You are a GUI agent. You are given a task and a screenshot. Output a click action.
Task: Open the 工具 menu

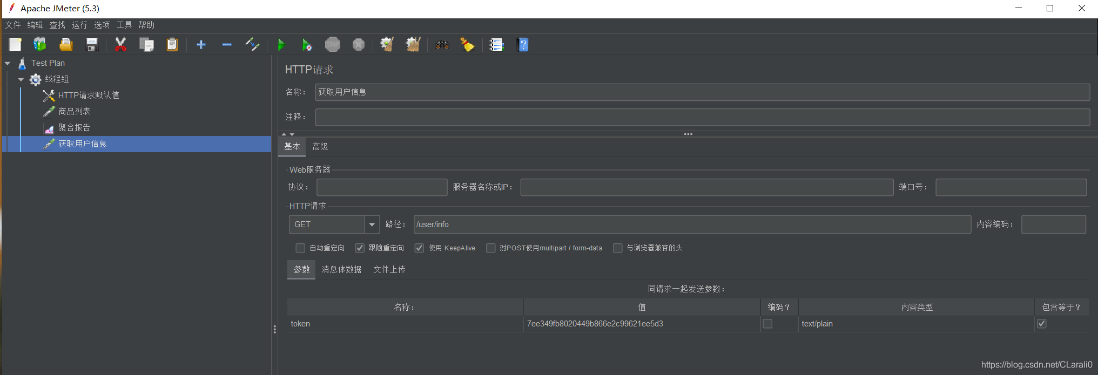[124, 25]
